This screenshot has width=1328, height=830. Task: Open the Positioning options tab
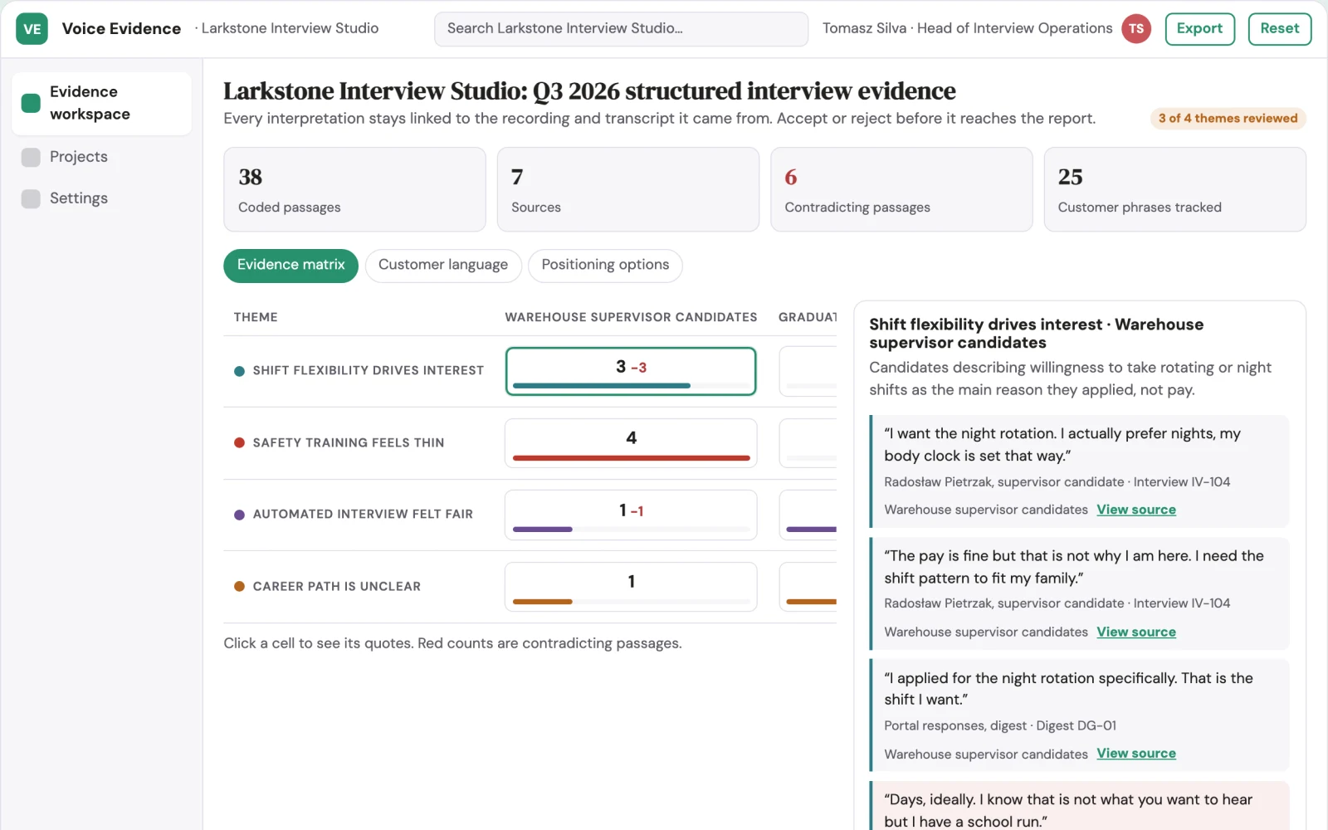pos(605,266)
